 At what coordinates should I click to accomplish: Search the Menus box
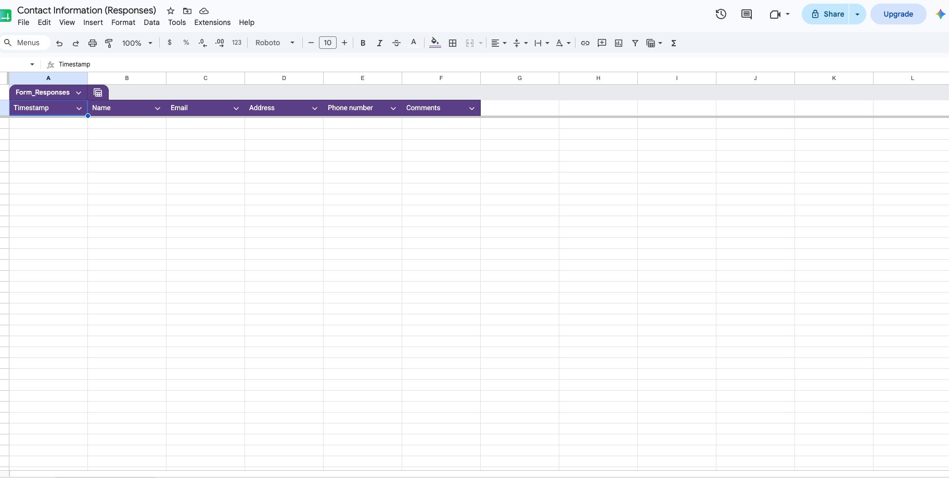(25, 43)
